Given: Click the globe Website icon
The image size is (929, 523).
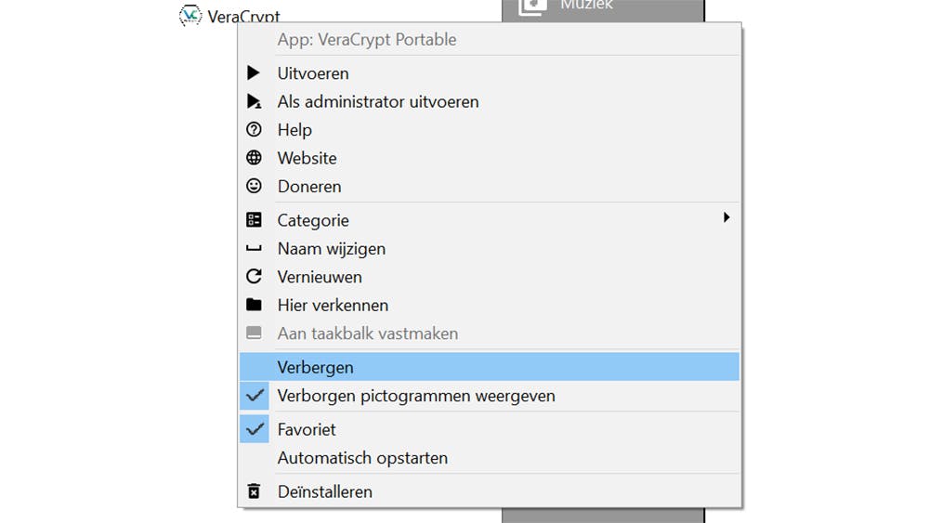Looking at the screenshot, I should click(254, 158).
